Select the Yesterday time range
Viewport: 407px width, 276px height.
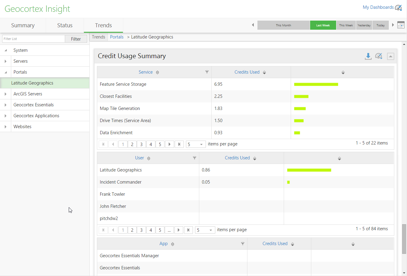[x=364, y=25]
